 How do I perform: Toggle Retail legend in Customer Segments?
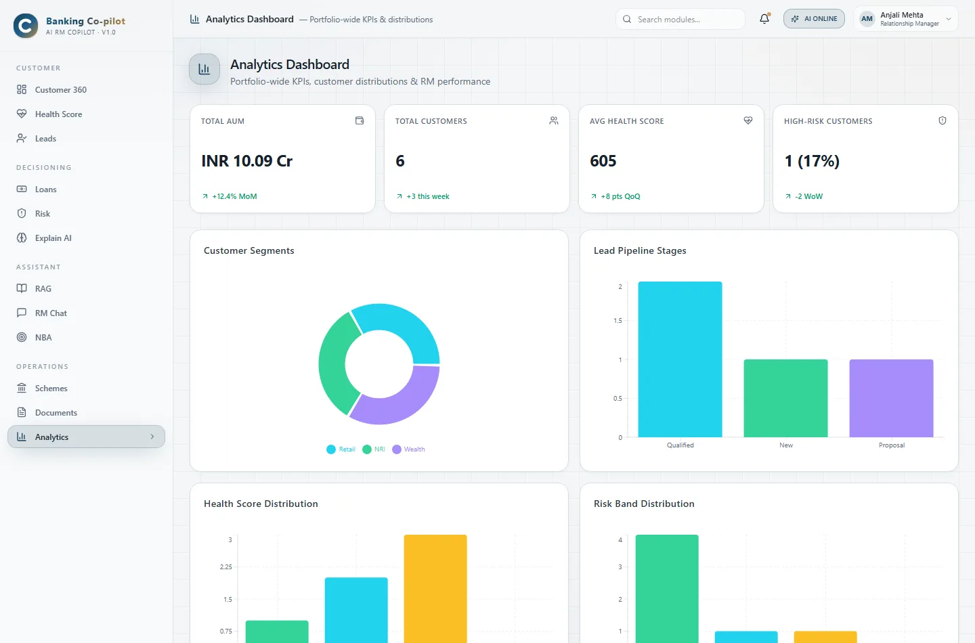[341, 449]
